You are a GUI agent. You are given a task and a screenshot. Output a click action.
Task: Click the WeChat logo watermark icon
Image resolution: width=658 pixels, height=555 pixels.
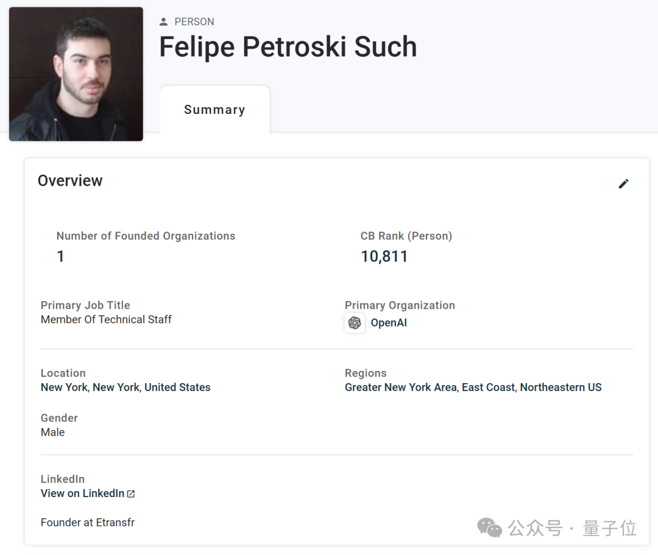click(489, 528)
